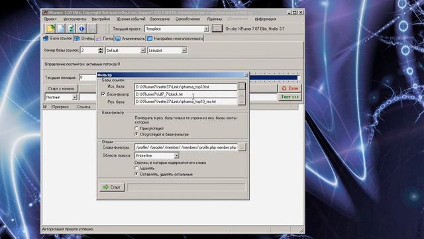Image resolution: width=424 pixels, height=239 pixels.
Task: Switch to the Настройки многопоточности tab
Action: [x=175, y=39]
